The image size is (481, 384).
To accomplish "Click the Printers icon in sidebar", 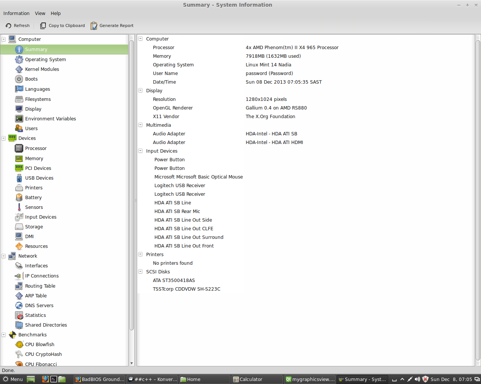I will point(19,187).
